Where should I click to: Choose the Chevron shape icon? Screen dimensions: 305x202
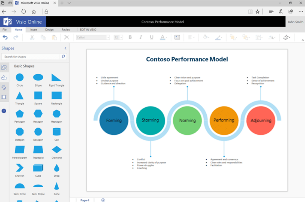[19, 168]
